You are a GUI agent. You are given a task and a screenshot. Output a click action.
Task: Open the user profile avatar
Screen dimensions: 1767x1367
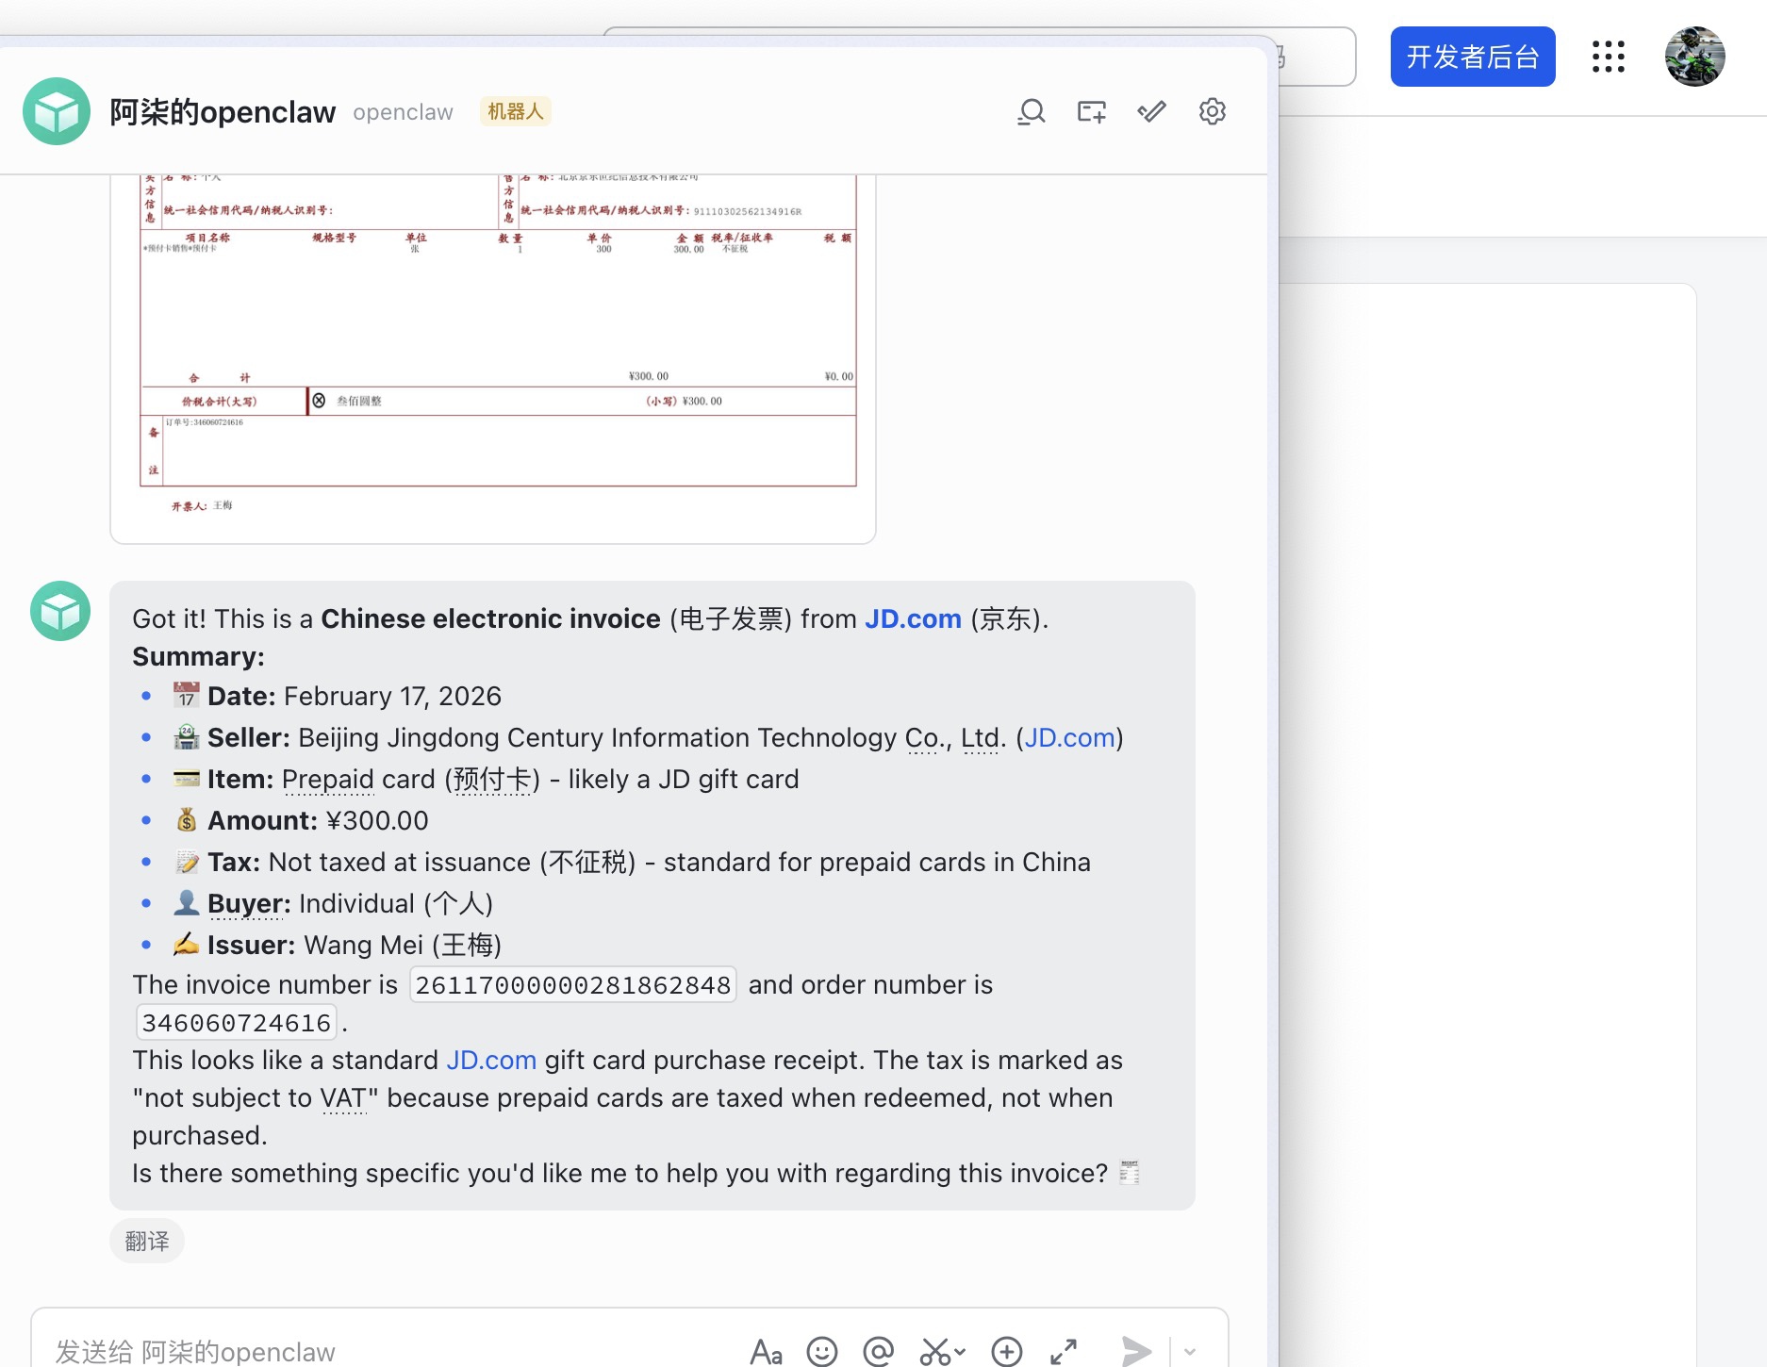coord(1695,57)
